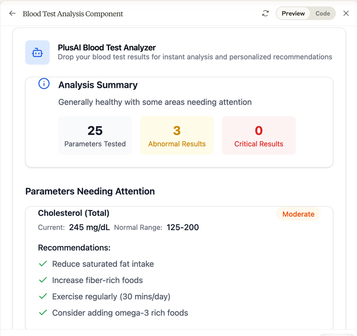The width and height of the screenshot is (357, 336).
Task: Click the PlusAI robot logo icon
Action: pyautogui.click(x=37, y=52)
